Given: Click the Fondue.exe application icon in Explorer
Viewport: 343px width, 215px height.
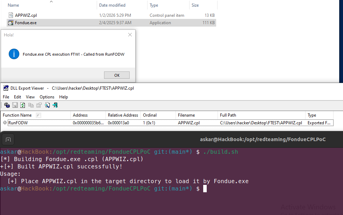Looking at the screenshot, I should tap(11, 22).
